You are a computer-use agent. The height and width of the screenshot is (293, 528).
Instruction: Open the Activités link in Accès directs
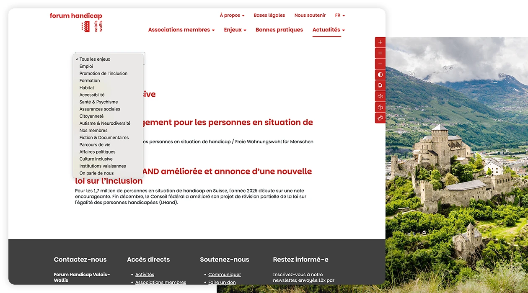[x=144, y=274]
